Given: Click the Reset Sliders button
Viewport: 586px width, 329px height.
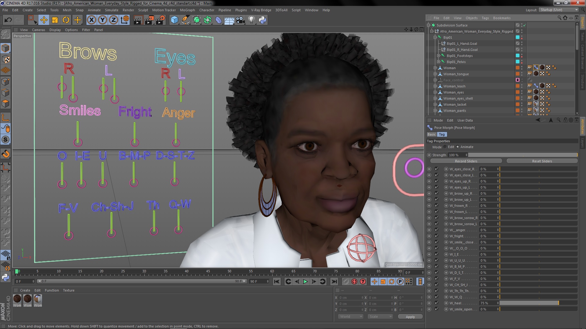Looking at the screenshot, I should pyautogui.click(x=542, y=161).
